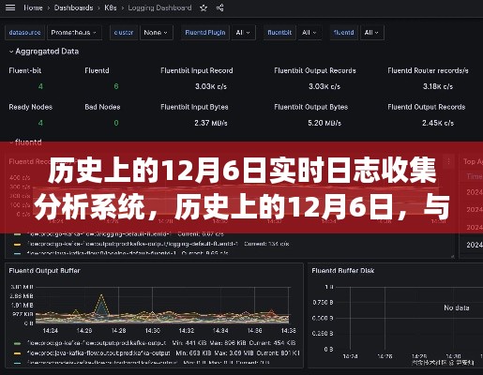Click the green go-kafka-flow swatch in Output Buffer legend
The height and width of the screenshot is (375, 483).
click(x=18, y=343)
